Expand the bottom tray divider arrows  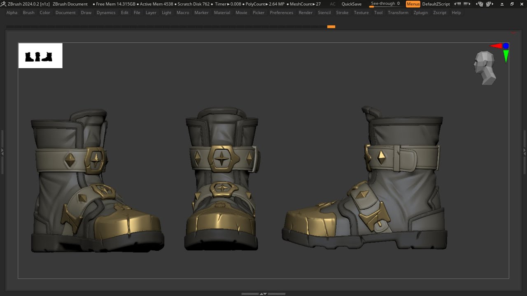pos(263,294)
